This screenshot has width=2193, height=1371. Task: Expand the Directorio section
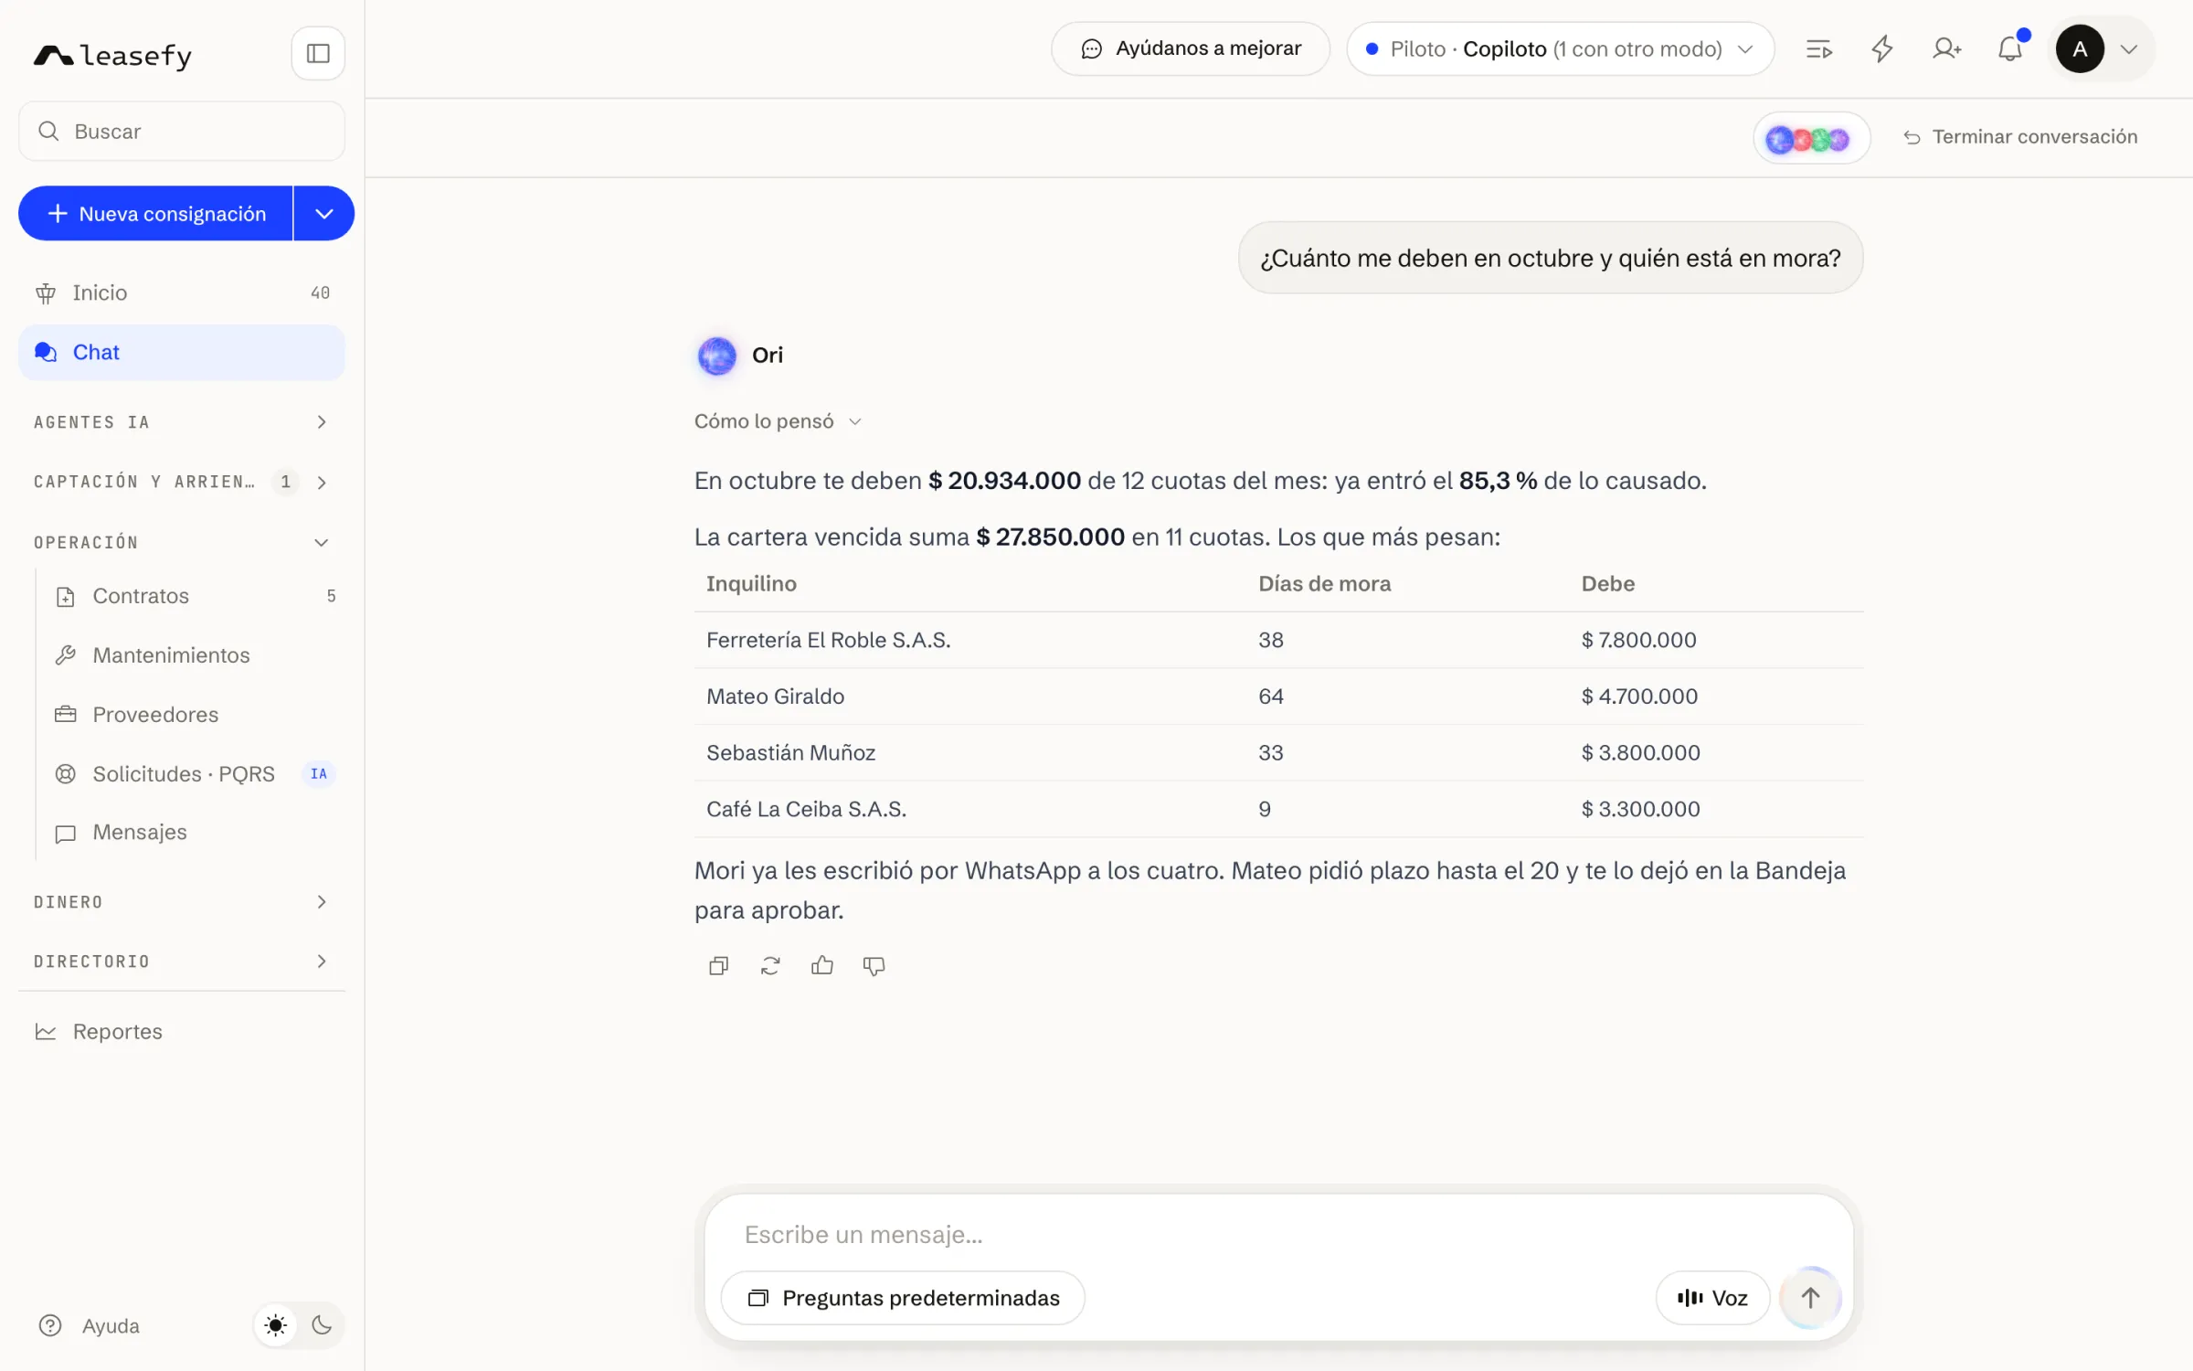[x=181, y=962]
